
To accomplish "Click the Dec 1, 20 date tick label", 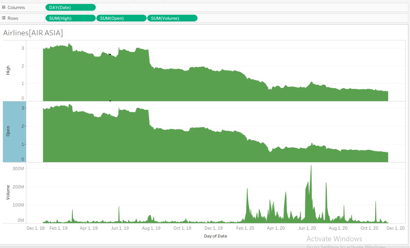I will 395,228.
